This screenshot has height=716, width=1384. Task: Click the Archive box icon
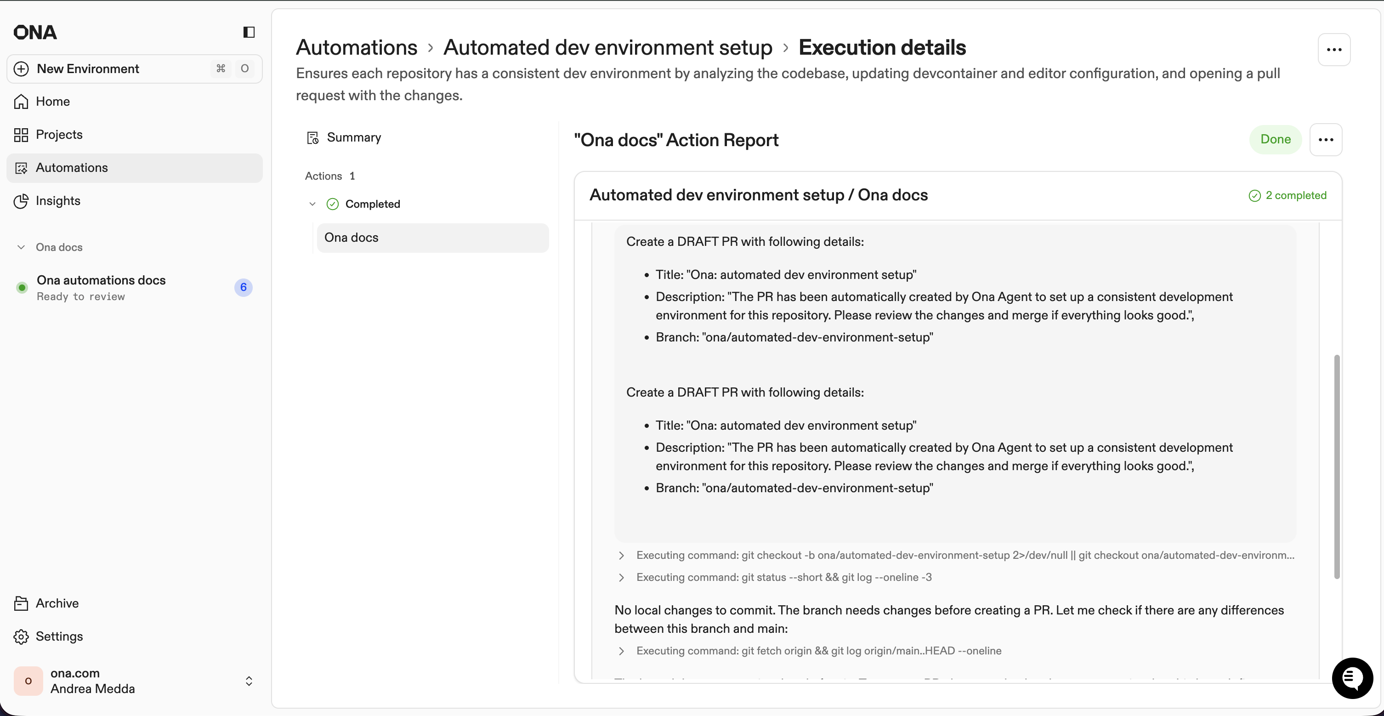click(21, 603)
